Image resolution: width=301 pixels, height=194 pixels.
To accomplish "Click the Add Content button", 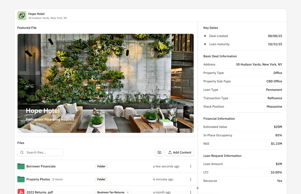I will click(x=180, y=152).
